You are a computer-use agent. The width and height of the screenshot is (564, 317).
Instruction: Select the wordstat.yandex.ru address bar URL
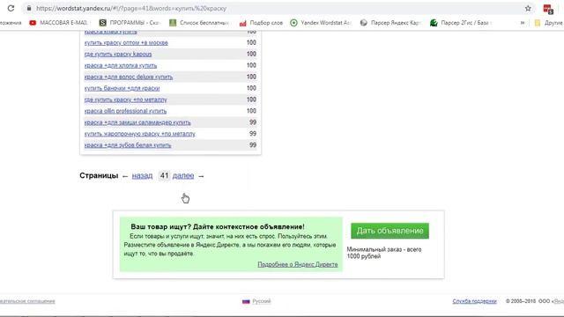tap(131, 8)
